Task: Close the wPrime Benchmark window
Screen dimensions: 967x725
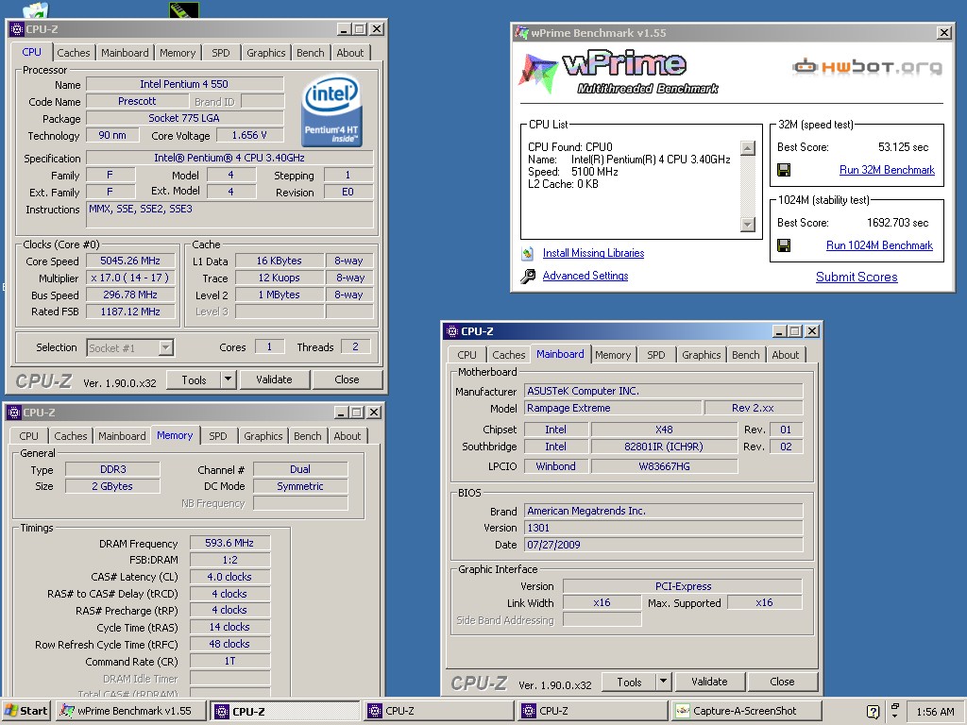Action: coord(944,33)
